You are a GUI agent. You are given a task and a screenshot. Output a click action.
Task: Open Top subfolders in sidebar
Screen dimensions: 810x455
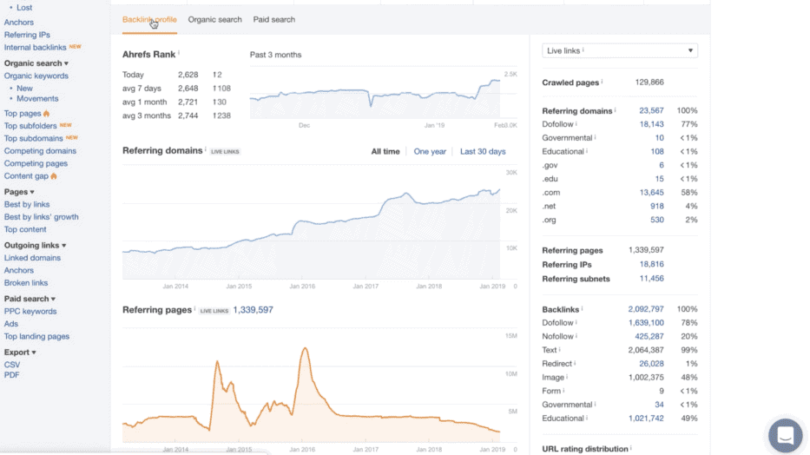tap(30, 126)
